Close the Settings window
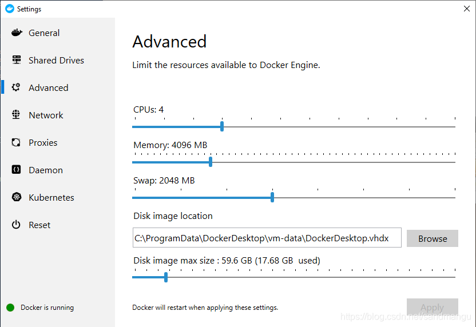 (x=467, y=9)
